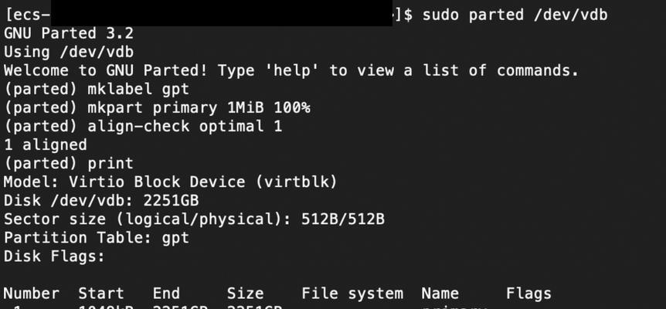The image size is (666, 309).
Task: Click the 'File system' column header
Action: tap(352, 294)
